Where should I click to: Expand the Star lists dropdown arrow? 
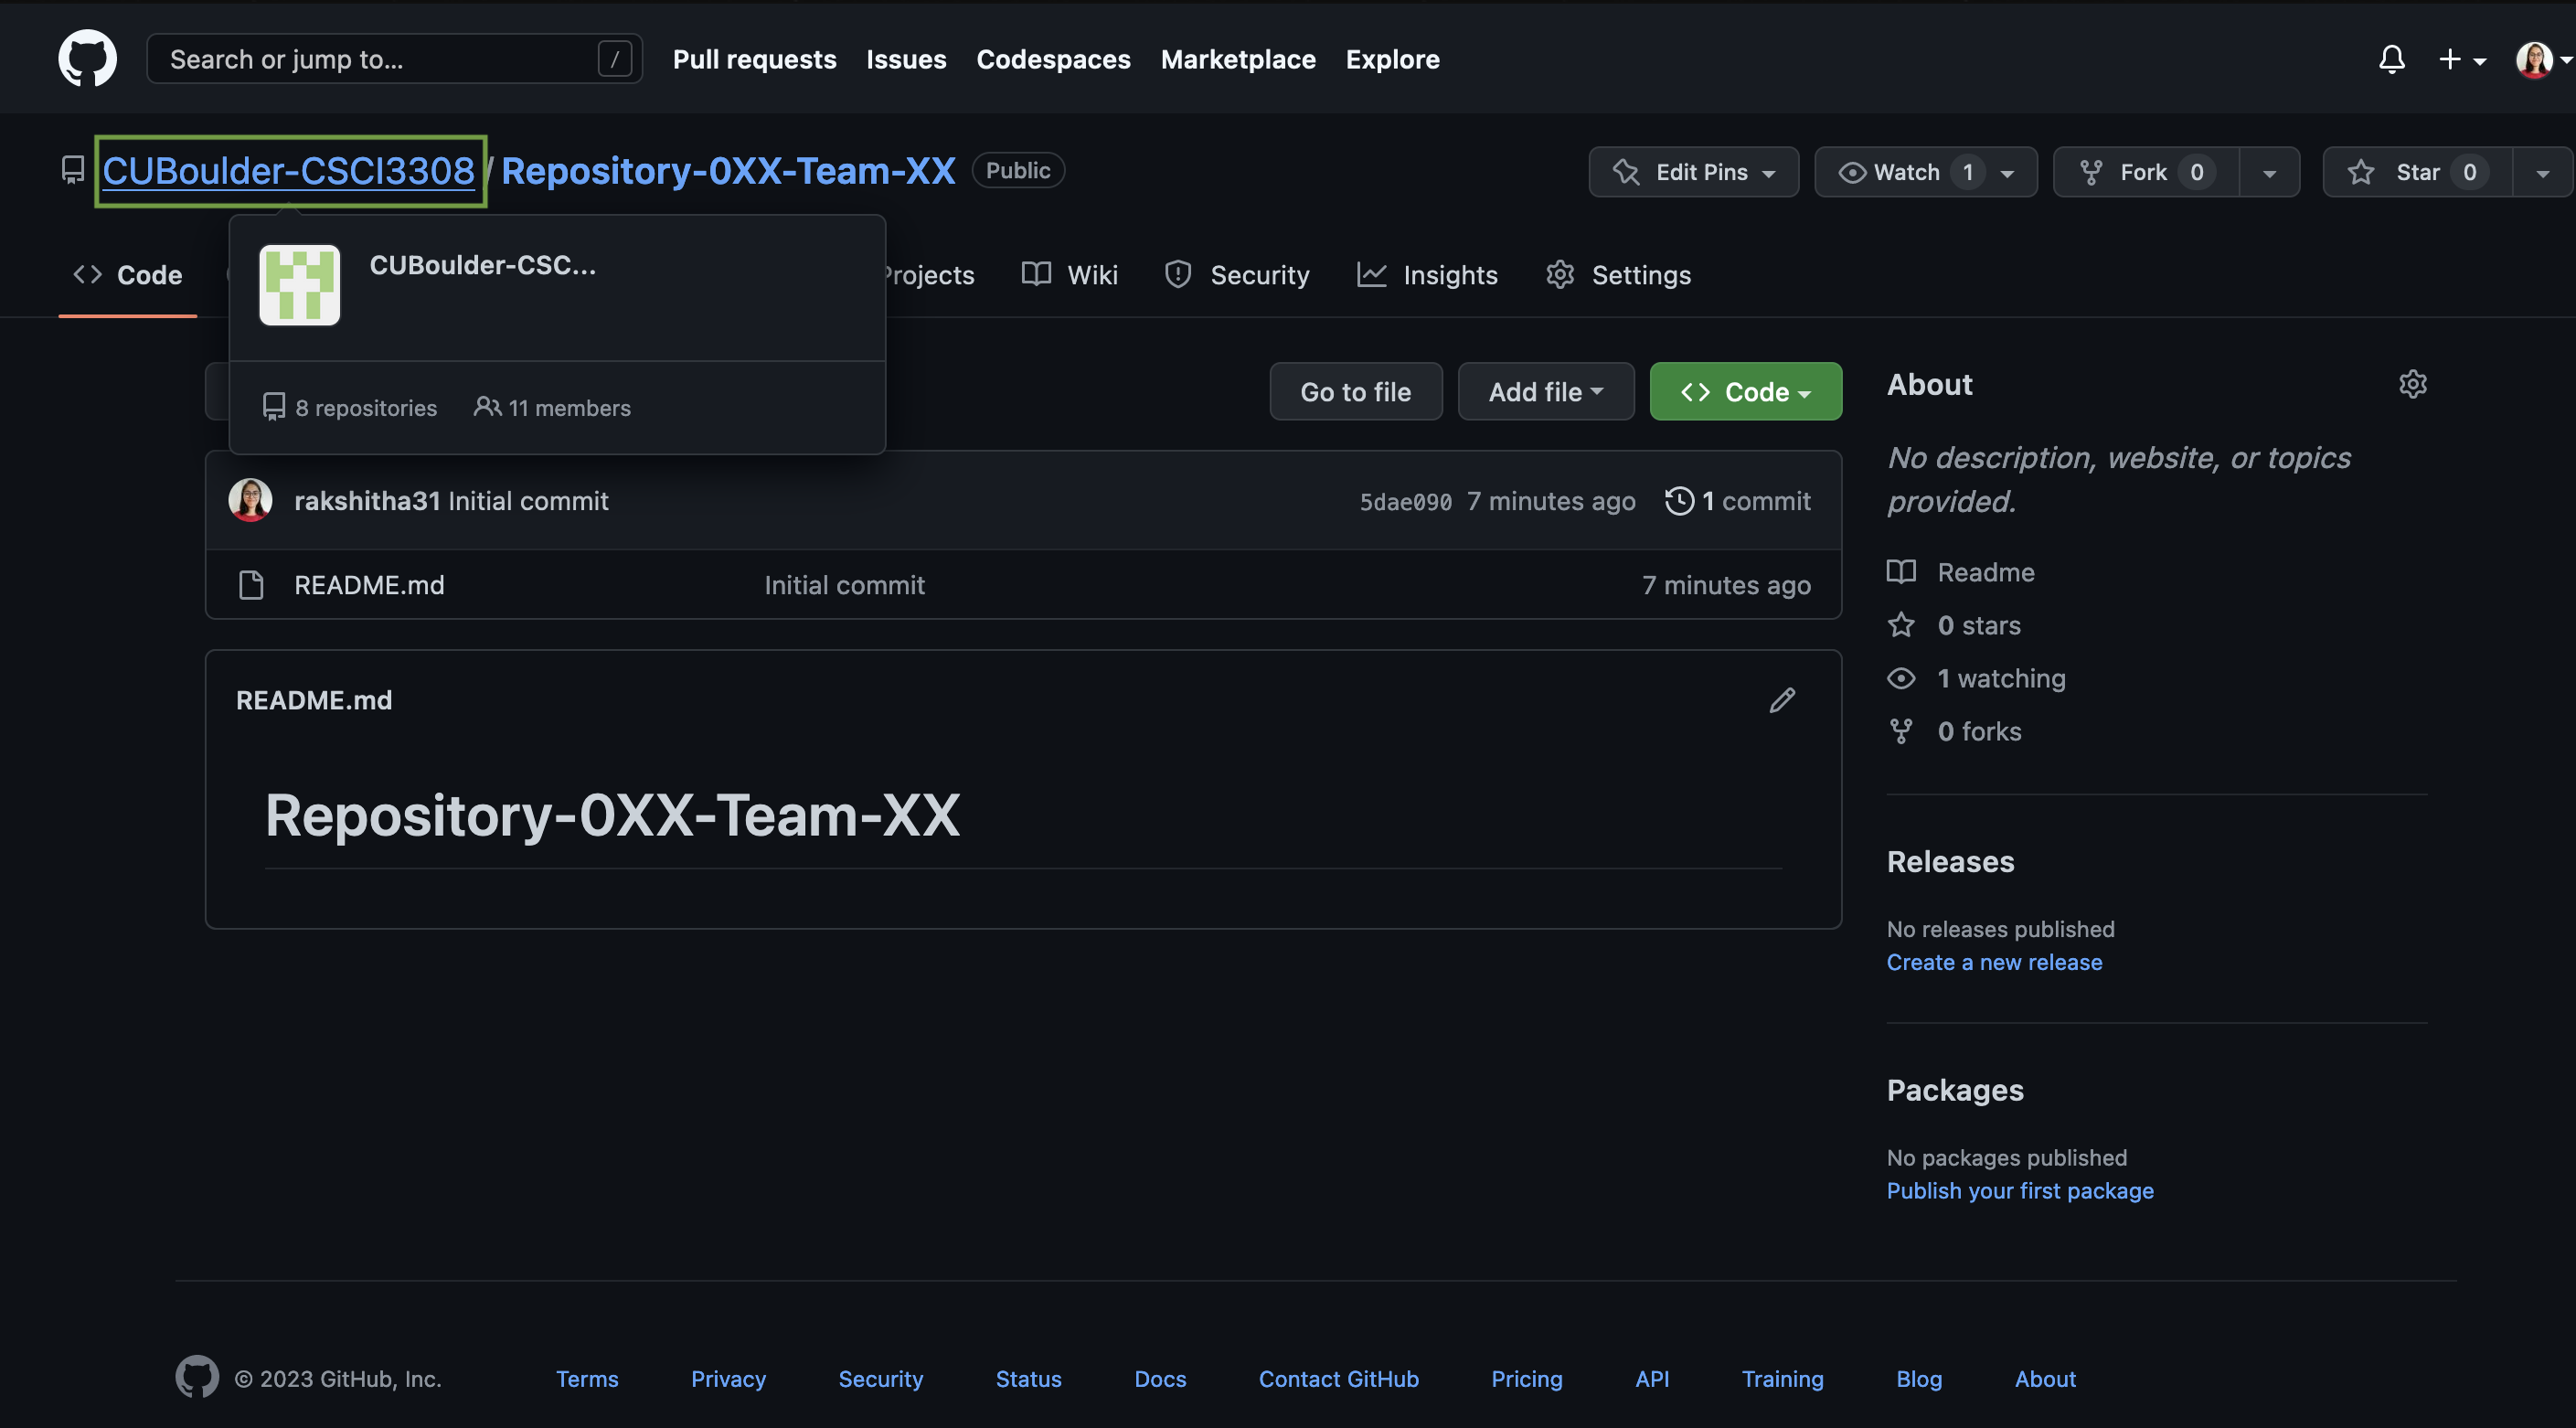point(2542,172)
